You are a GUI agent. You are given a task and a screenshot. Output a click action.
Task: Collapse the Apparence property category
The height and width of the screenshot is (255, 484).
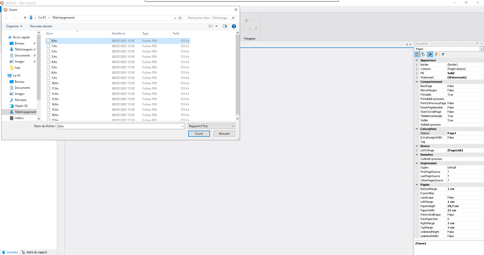click(417, 60)
